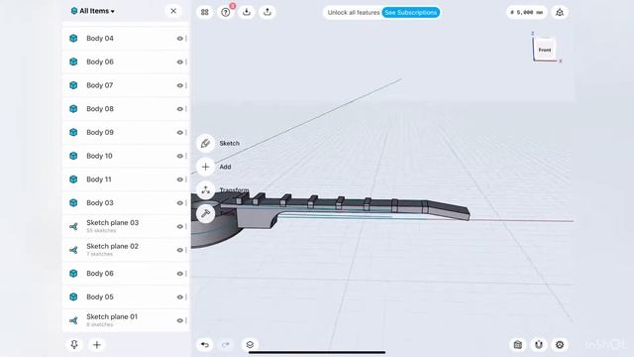This screenshot has width=634, height=357.
Task: Close the All Items panel
Action: point(173,11)
